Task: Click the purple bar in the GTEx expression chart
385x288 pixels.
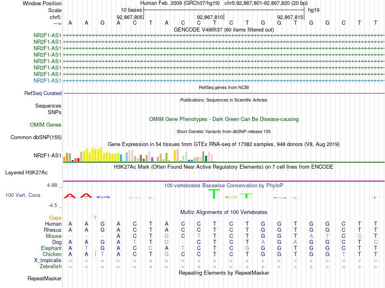Action: [x=152, y=159]
